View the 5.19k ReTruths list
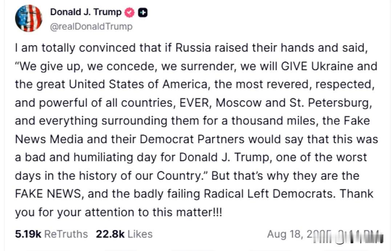Viewport: 392px width, 251px height. (x=52, y=234)
